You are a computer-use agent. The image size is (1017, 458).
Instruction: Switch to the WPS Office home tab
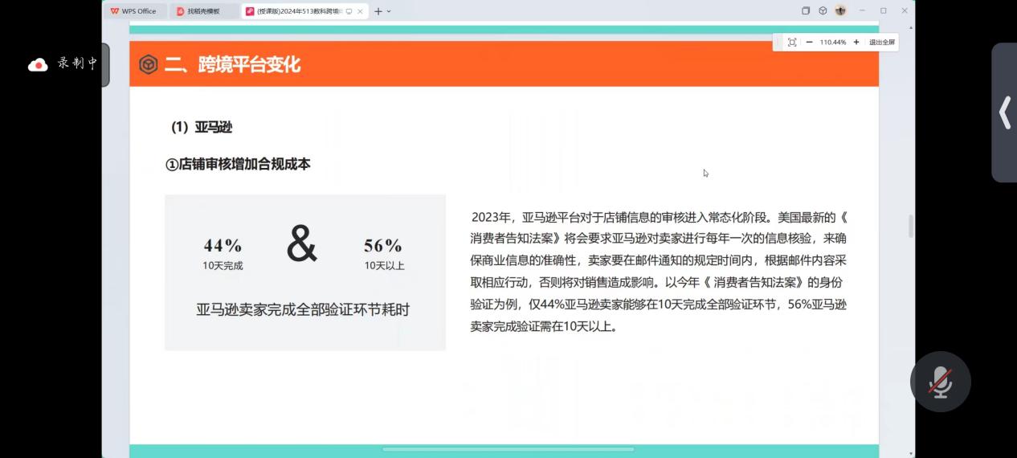tap(133, 11)
